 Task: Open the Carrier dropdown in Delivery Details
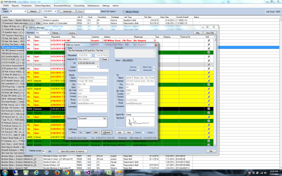coord(98,67)
